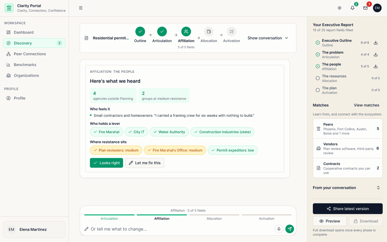Click the Clarity Portal logo icon
The height and width of the screenshot is (242, 387).
tap(9, 8)
